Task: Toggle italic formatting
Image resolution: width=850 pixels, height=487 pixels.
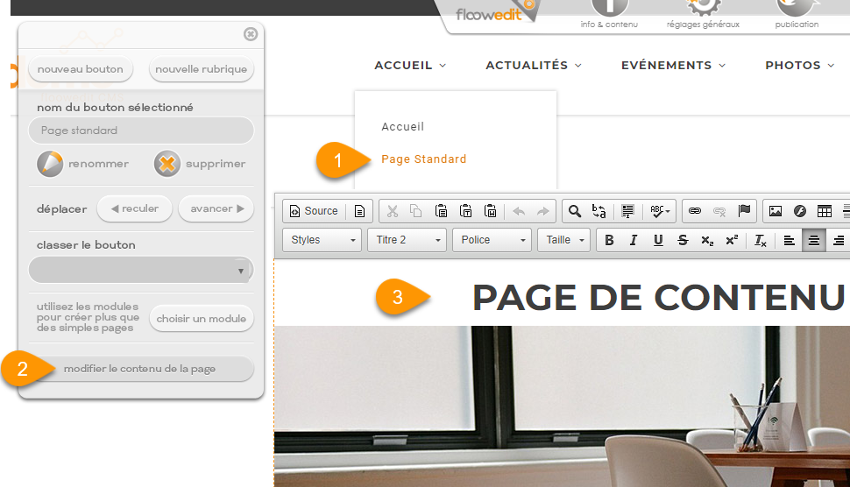Action: (634, 240)
